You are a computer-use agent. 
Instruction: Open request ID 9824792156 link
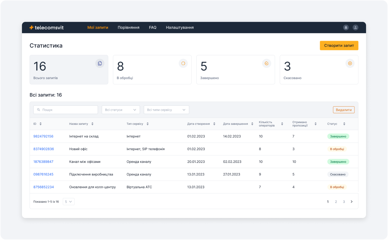coord(43,136)
